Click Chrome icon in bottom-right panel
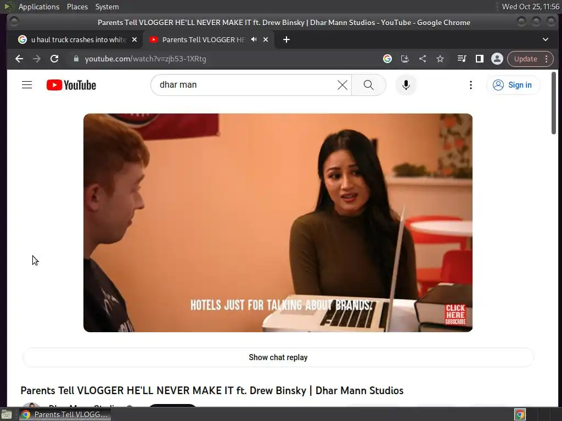This screenshot has height=421, width=562. pyautogui.click(x=520, y=414)
